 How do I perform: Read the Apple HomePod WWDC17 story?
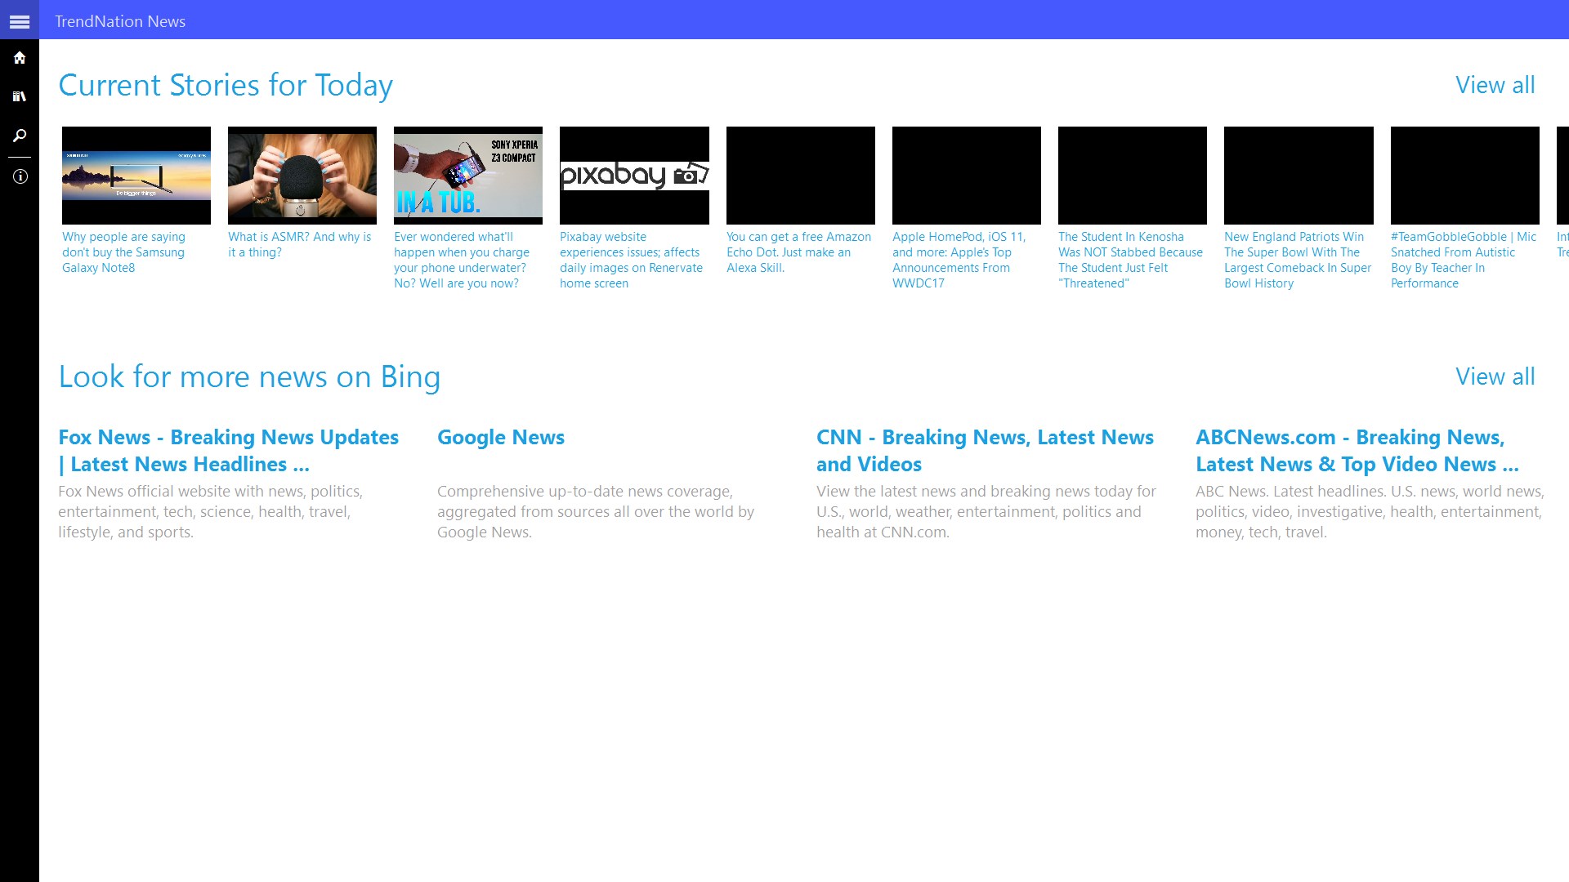[958, 260]
